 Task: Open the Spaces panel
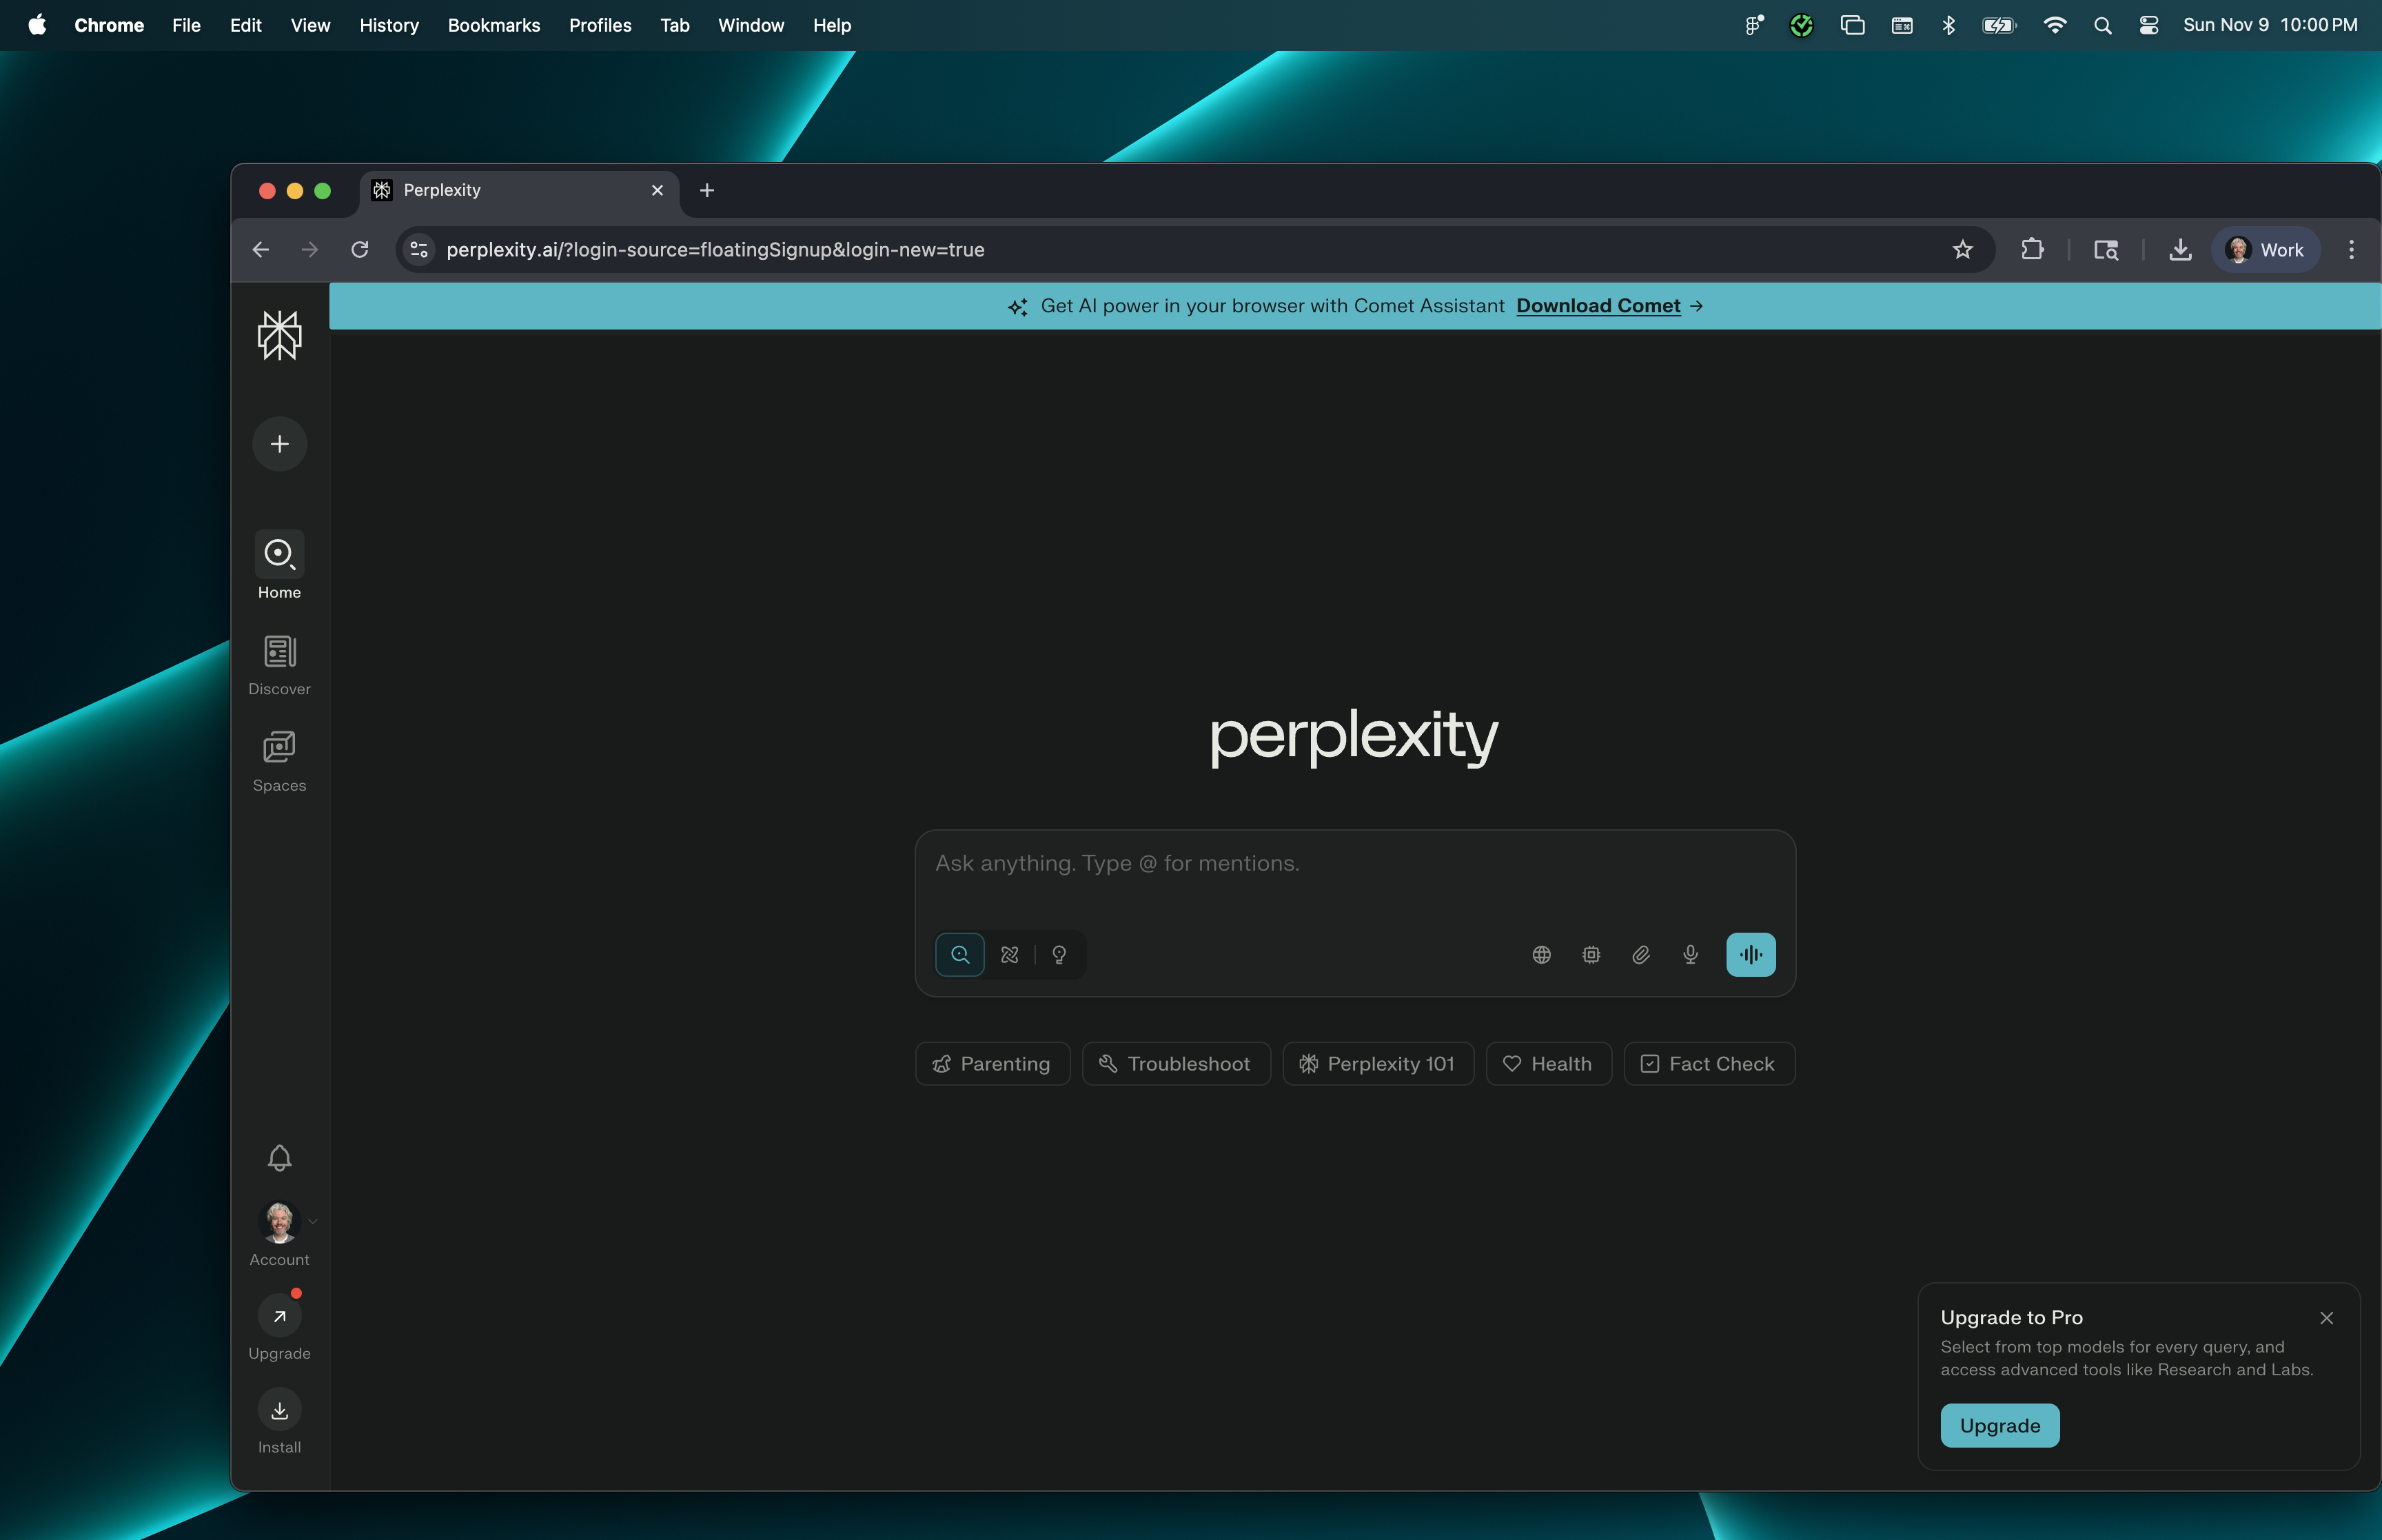tap(279, 760)
